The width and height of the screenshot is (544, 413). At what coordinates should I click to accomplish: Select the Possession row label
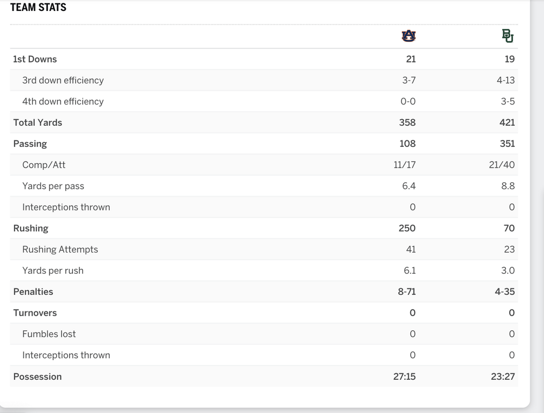pyautogui.click(x=38, y=377)
